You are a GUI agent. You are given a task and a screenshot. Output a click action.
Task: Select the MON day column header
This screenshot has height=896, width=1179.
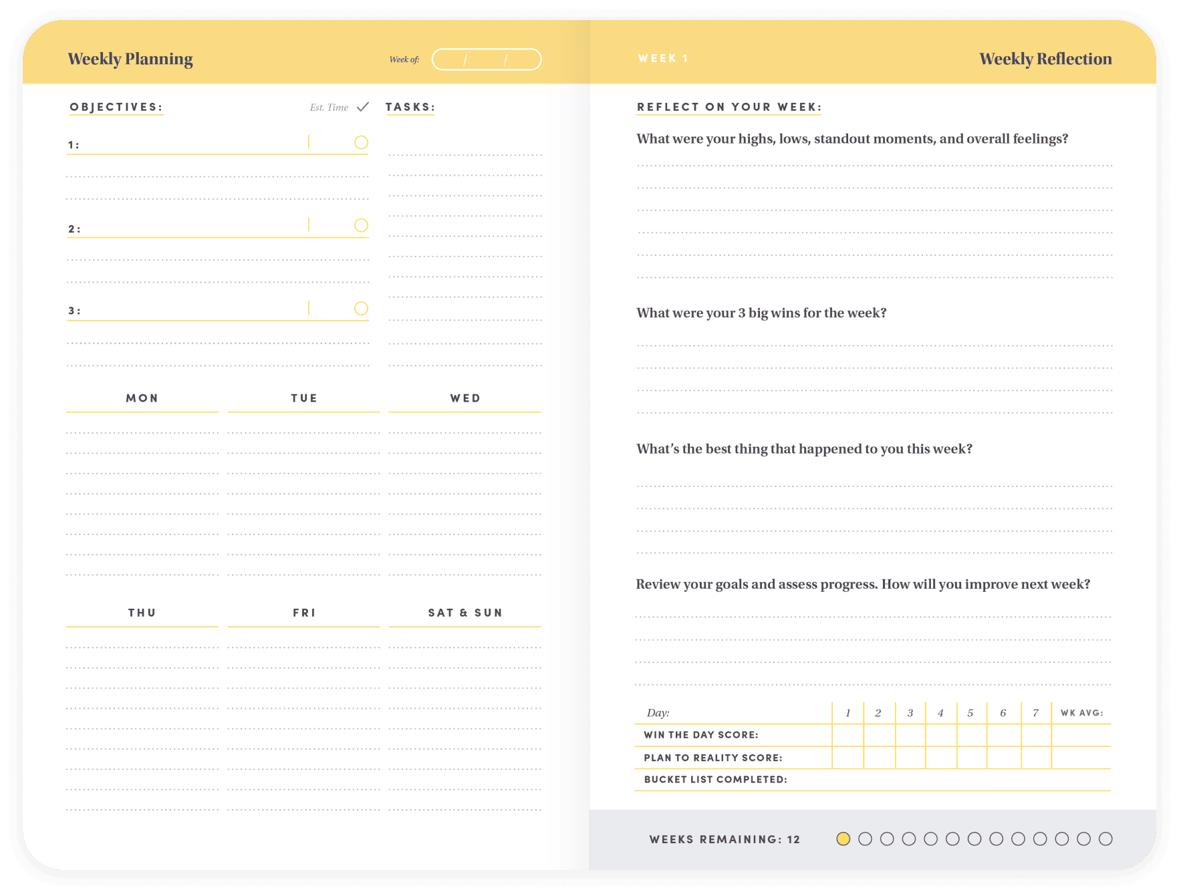pyautogui.click(x=142, y=398)
